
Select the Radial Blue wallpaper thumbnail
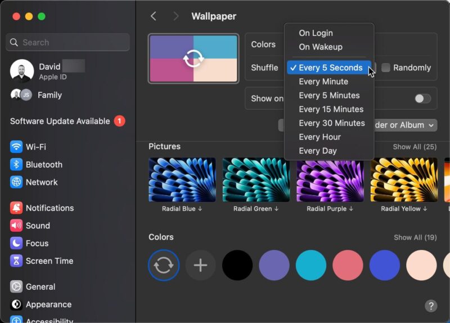click(x=182, y=180)
